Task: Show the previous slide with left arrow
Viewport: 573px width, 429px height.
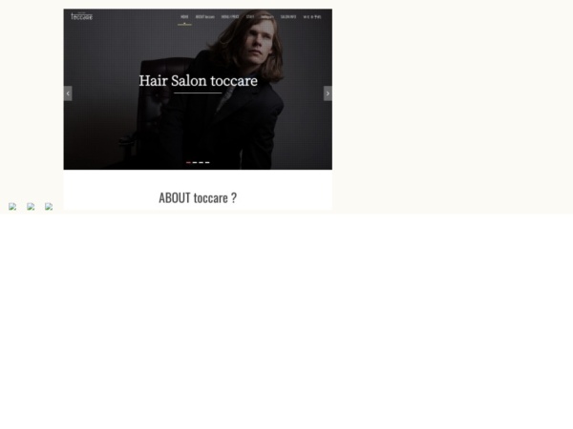Action: [68, 93]
